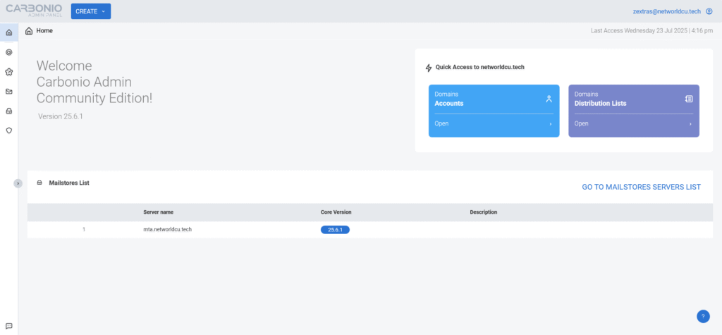Click the 25.6.1 core version badge
722x335 pixels.
tap(335, 229)
